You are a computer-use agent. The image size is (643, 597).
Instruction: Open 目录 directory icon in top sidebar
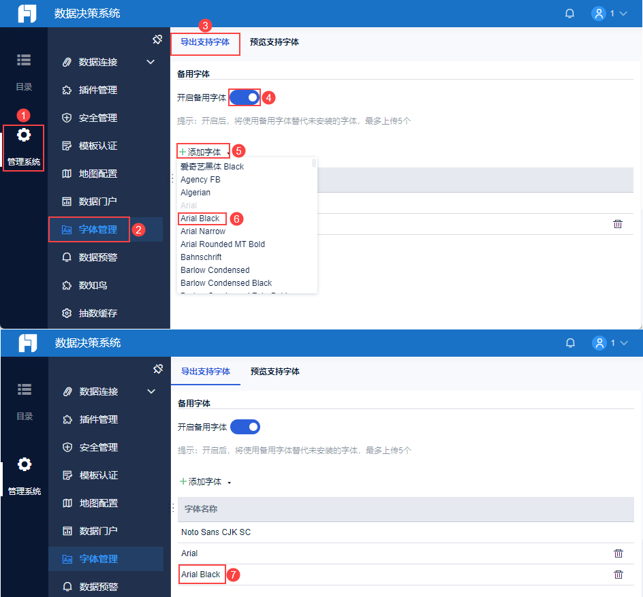point(24,60)
